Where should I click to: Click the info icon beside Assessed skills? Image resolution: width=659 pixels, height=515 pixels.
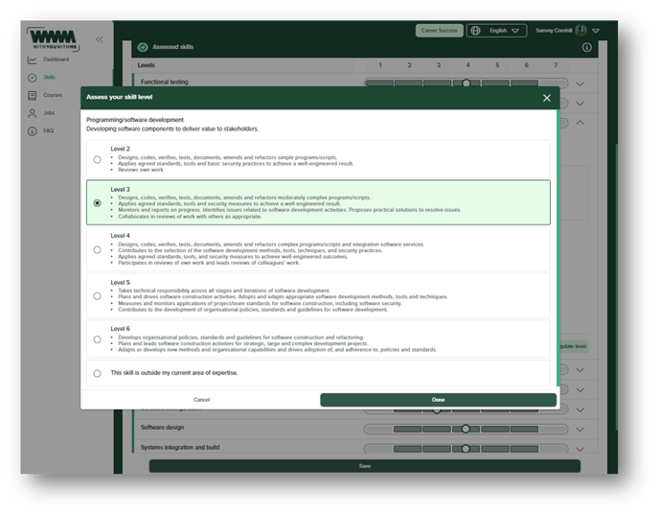[x=587, y=47]
